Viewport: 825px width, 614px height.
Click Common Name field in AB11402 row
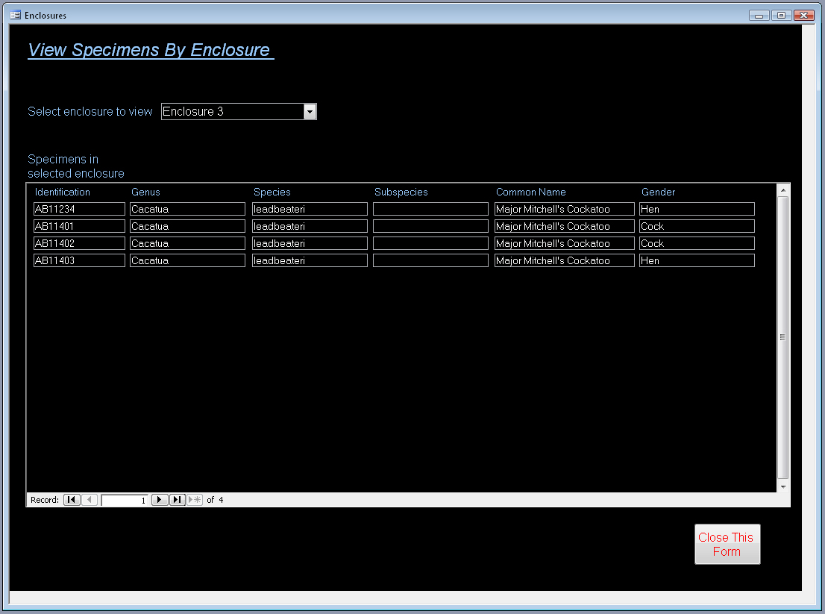(565, 243)
